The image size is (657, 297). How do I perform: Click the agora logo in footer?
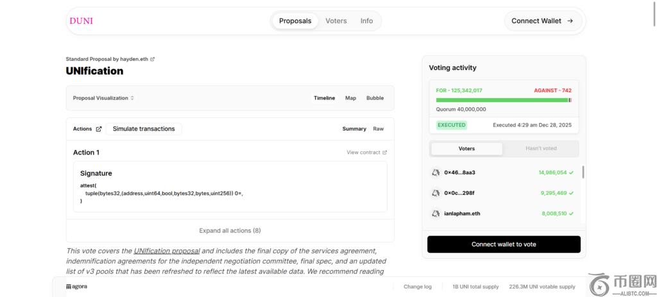pyautogui.click(x=77, y=287)
